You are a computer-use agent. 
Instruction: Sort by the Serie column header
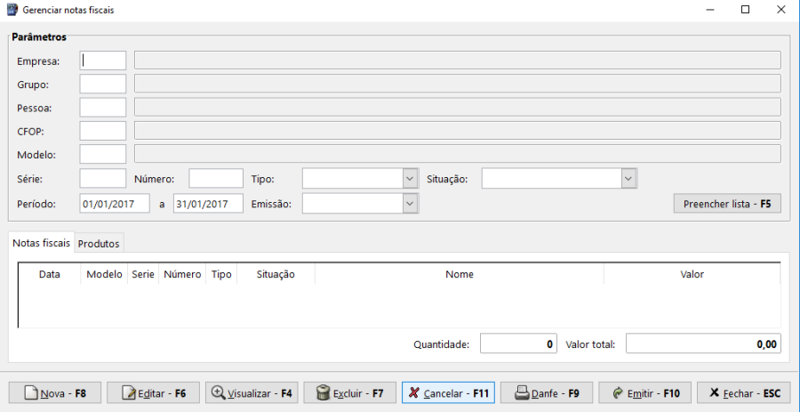(x=143, y=274)
